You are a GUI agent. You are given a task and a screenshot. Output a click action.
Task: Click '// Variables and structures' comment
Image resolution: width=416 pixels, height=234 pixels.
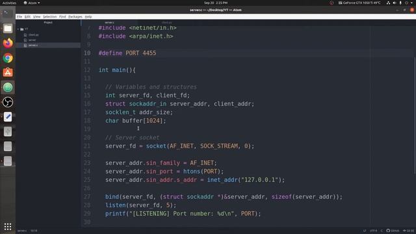[x=151, y=86]
